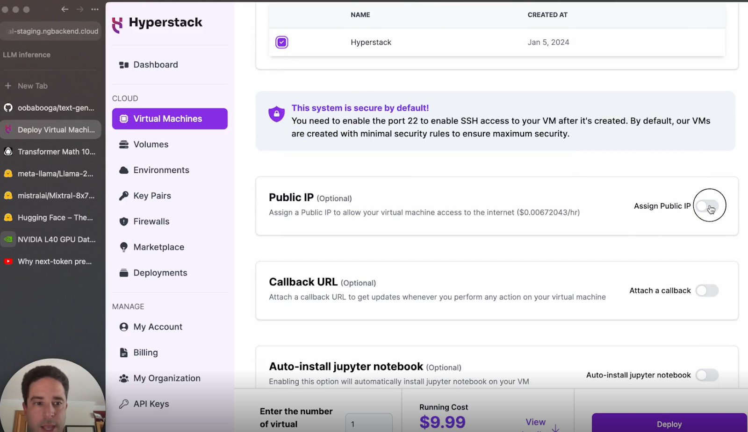Click the Environments cloud icon
This screenshot has width=748, height=432.
pyautogui.click(x=124, y=170)
